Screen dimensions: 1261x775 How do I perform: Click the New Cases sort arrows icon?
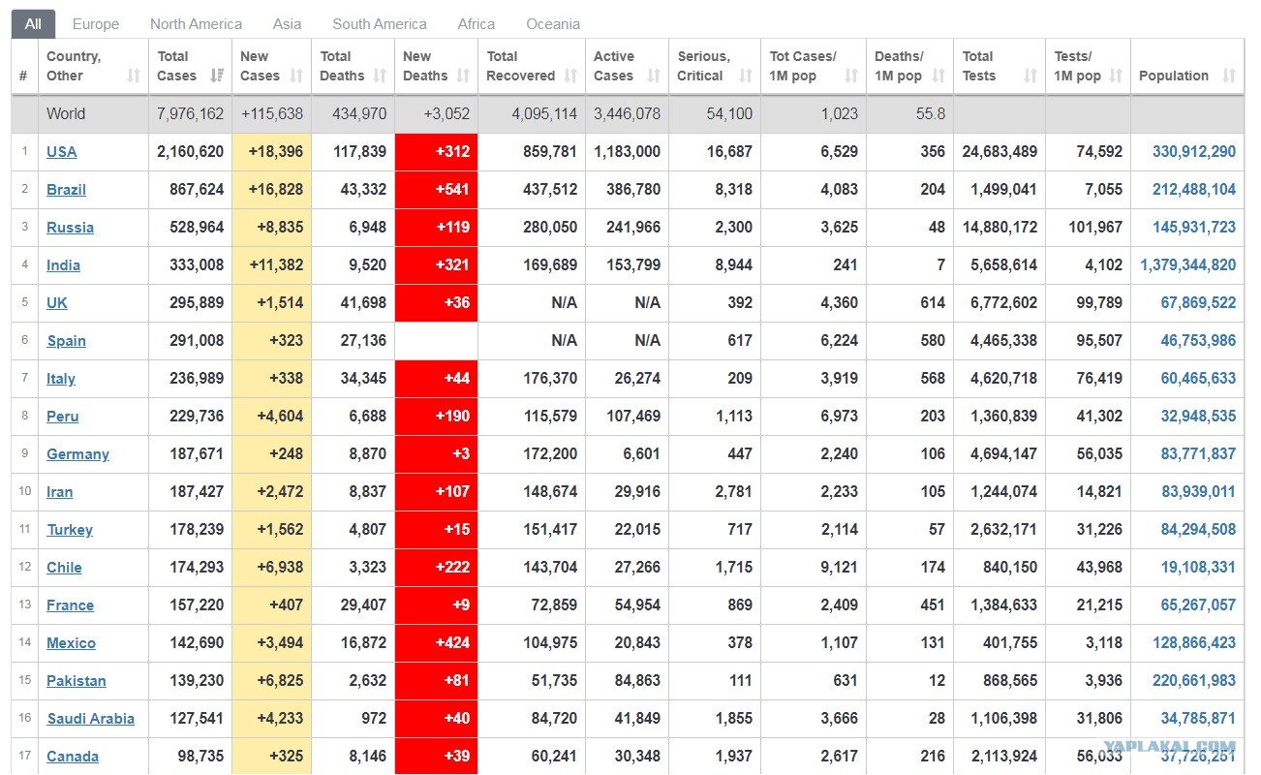(x=296, y=76)
